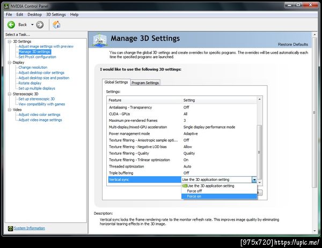Open the Back history dropdown arrow
The width and height of the screenshot is (322, 248).
(32, 25)
